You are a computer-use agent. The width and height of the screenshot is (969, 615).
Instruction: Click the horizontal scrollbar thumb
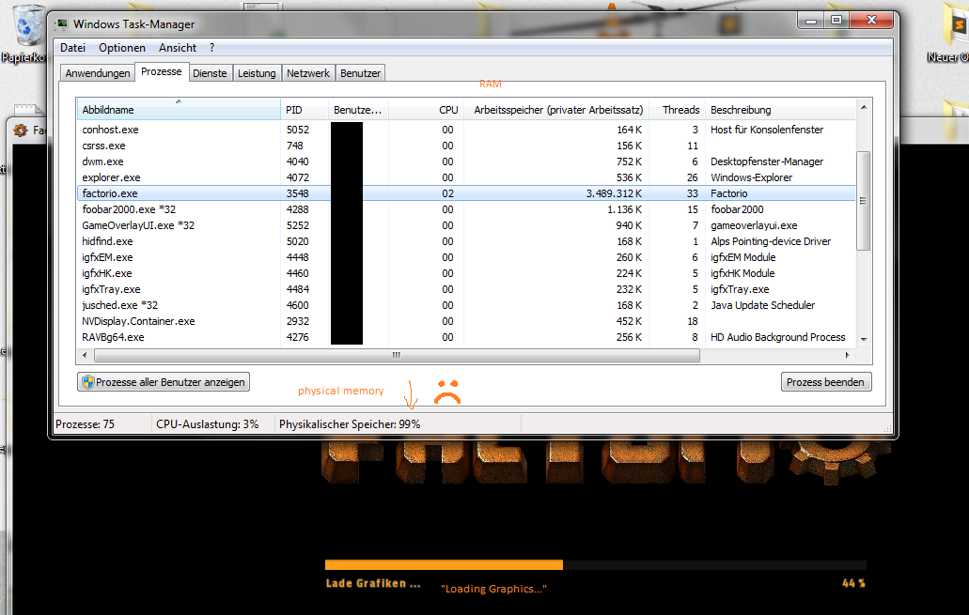point(397,355)
